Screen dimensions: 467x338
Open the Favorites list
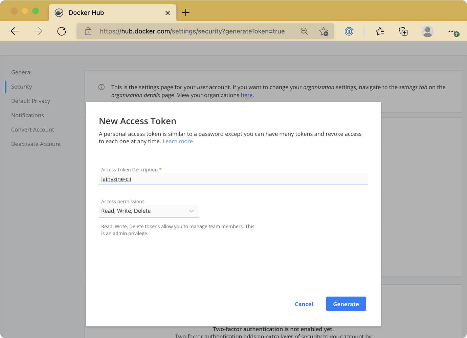(380, 31)
